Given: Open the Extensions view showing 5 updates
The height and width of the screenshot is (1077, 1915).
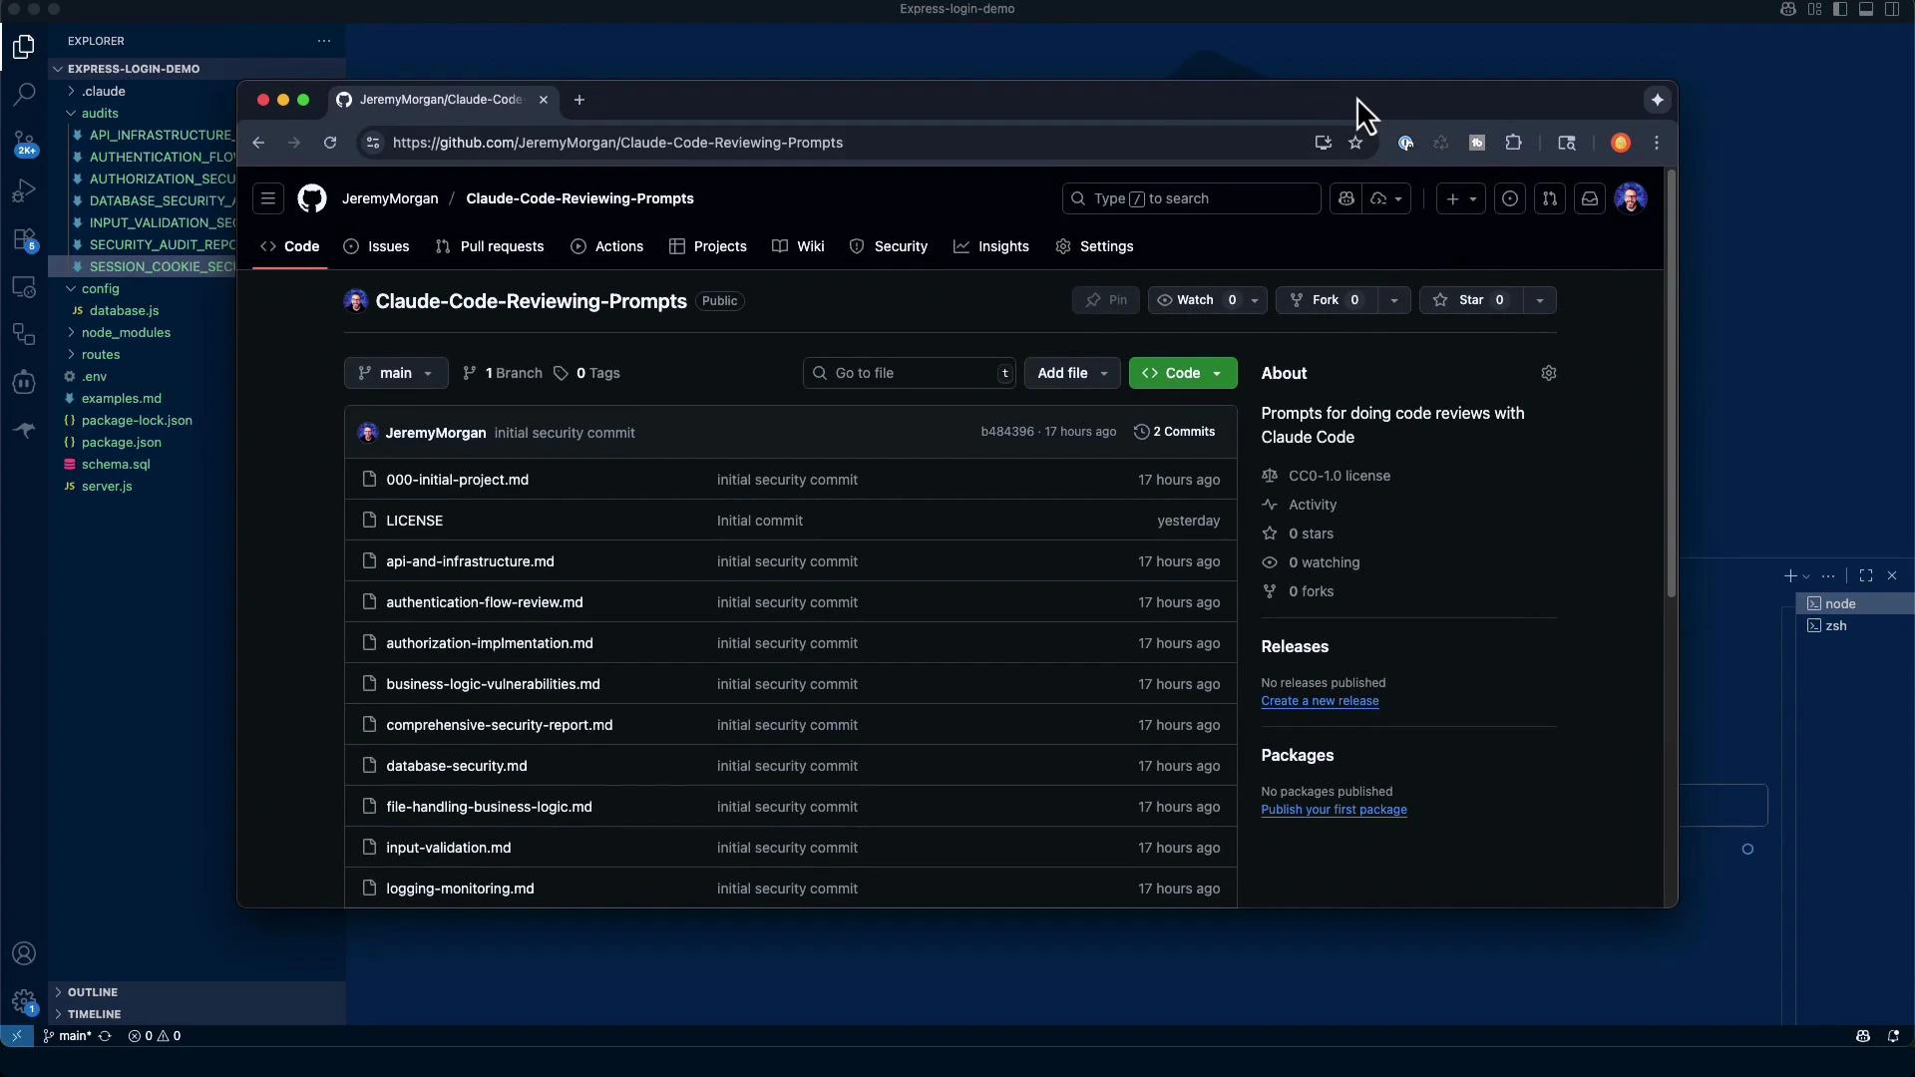Looking at the screenshot, I should point(24,239).
